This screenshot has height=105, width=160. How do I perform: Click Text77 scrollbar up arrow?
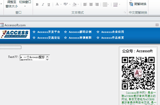tap(47, 57)
